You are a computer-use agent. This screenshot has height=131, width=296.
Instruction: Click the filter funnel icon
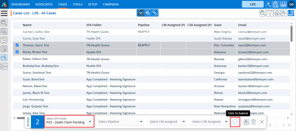pos(269,13)
